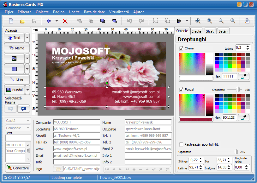Click the green rotation handle on the card
Screen dimensions: 257x183
tap(107, 83)
